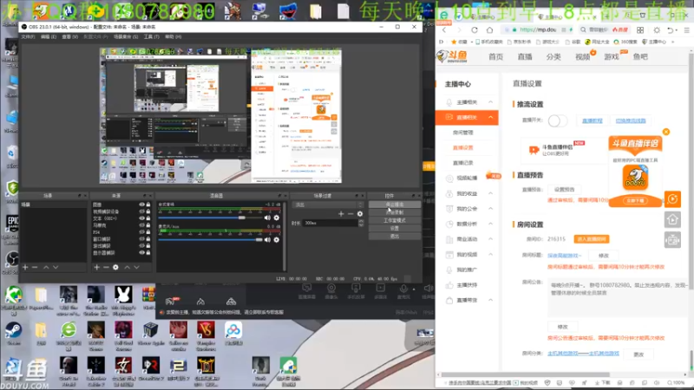Remove selected source with minus icon
Image resolution: width=694 pixels, height=390 pixels.
point(106,267)
